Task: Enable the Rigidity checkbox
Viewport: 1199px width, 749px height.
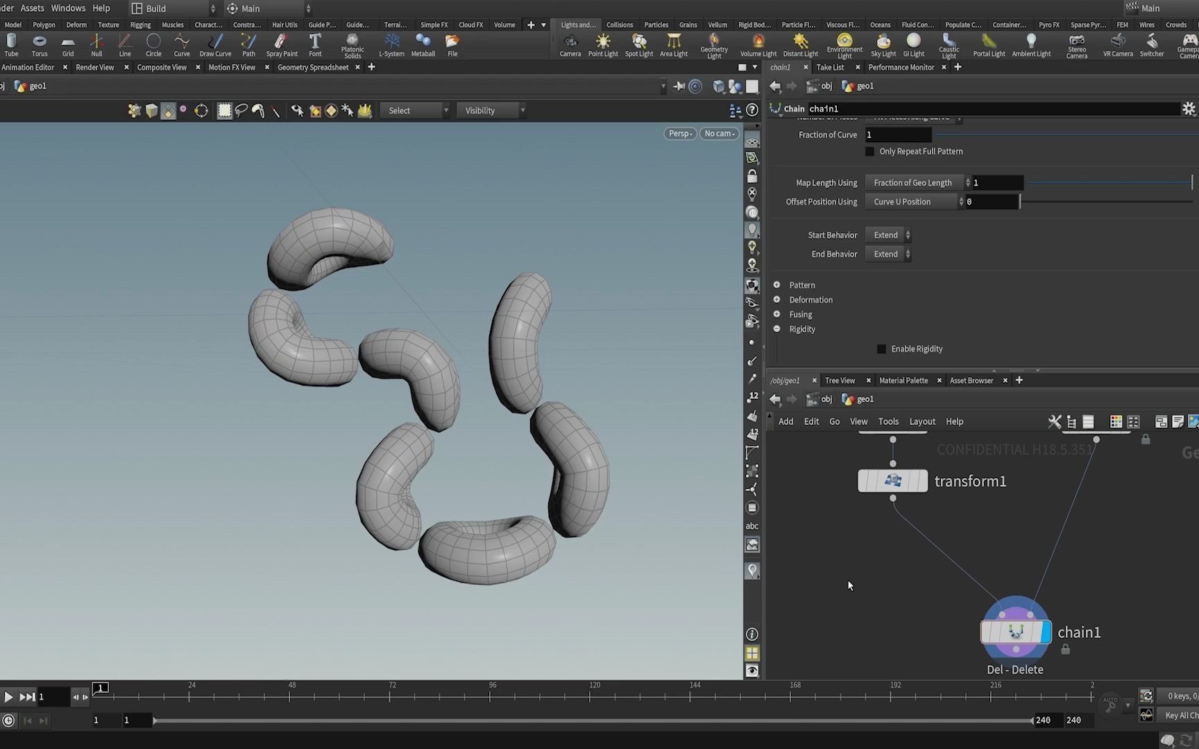Action: (x=881, y=349)
